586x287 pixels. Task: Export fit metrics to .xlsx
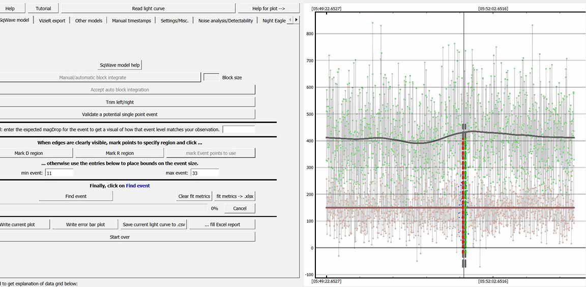(235, 196)
